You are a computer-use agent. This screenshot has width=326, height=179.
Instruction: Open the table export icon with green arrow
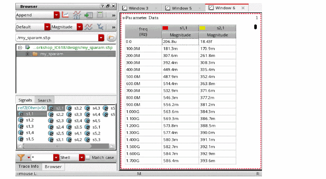click(x=88, y=15)
